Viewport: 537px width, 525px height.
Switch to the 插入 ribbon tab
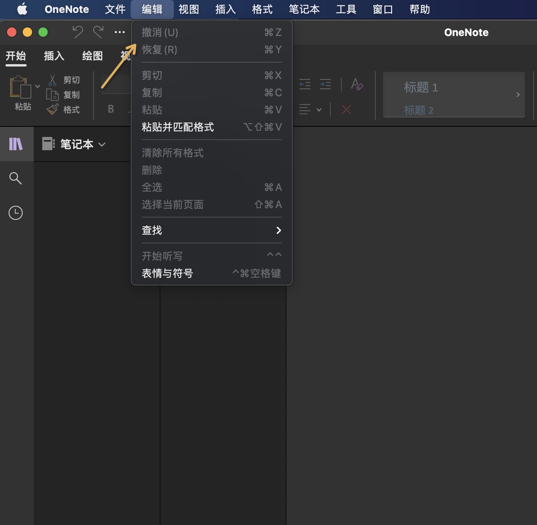[54, 56]
